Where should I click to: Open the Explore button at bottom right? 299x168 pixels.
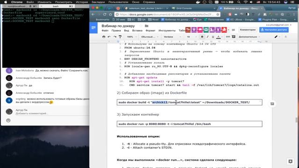pos(291,161)
